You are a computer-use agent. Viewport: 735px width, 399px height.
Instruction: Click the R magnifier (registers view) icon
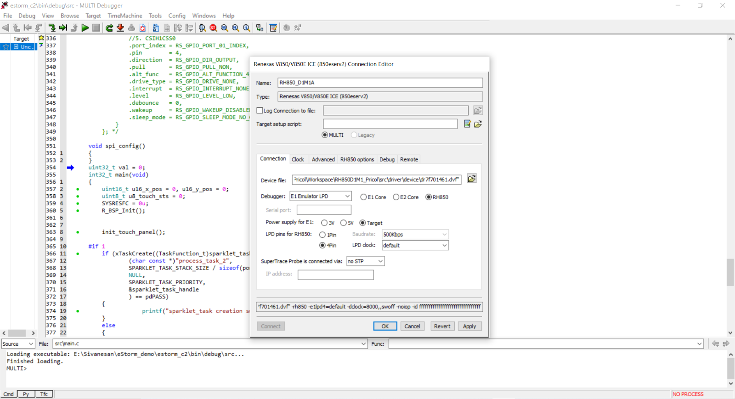(236, 28)
